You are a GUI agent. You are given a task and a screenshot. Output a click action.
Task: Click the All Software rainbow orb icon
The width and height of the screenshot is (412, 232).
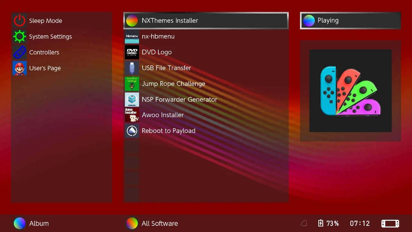(132, 223)
